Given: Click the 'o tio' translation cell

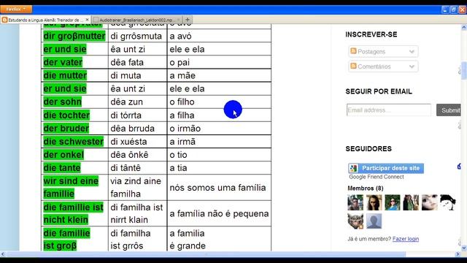Looking at the screenshot, I should (219, 154).
